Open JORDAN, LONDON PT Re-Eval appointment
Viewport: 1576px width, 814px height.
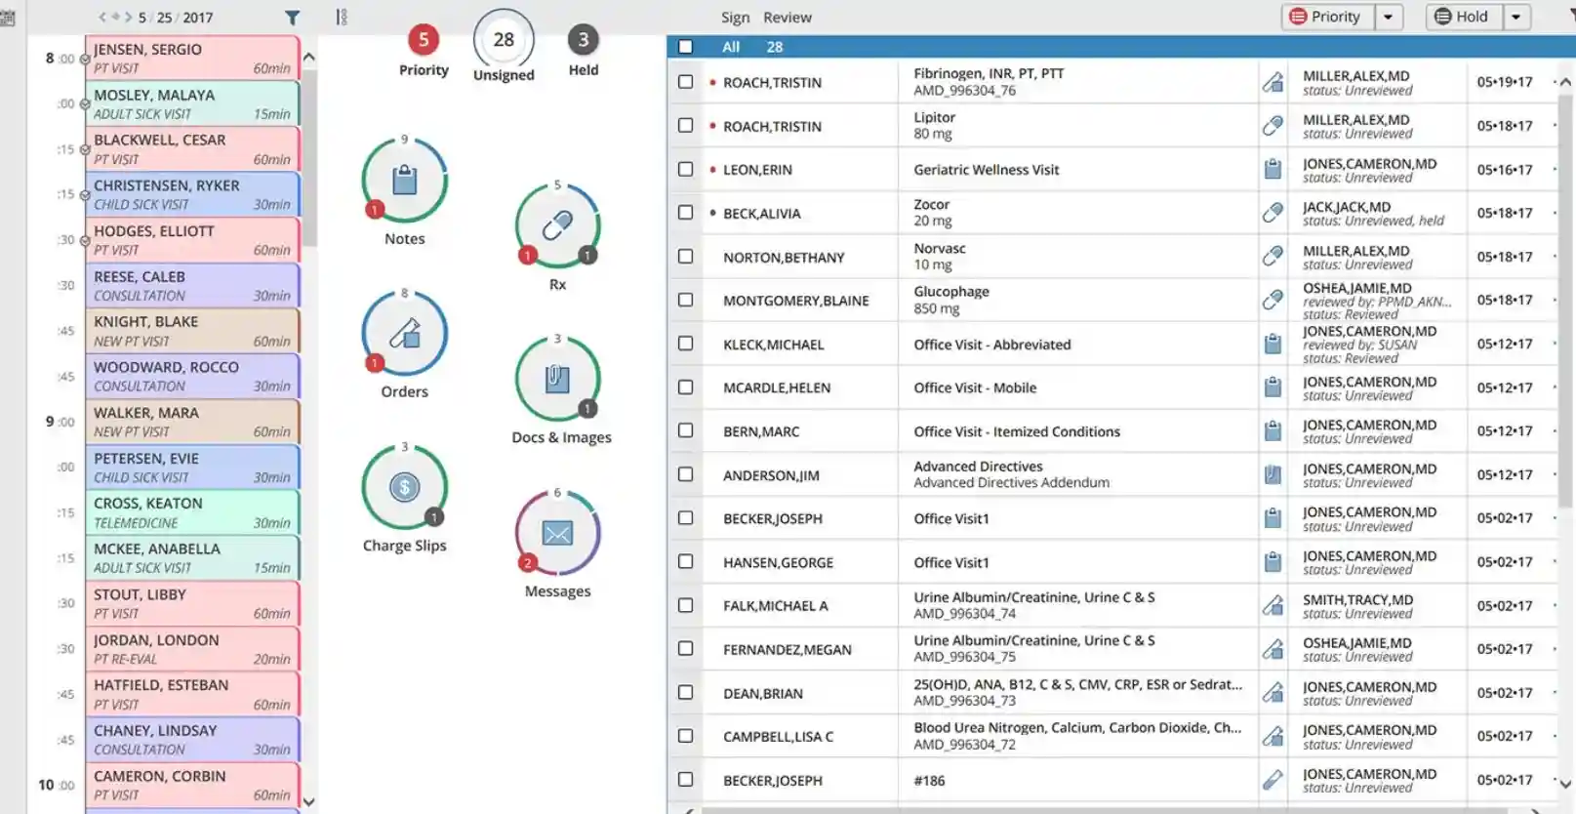pyautogui.click(x=192, y=649)
